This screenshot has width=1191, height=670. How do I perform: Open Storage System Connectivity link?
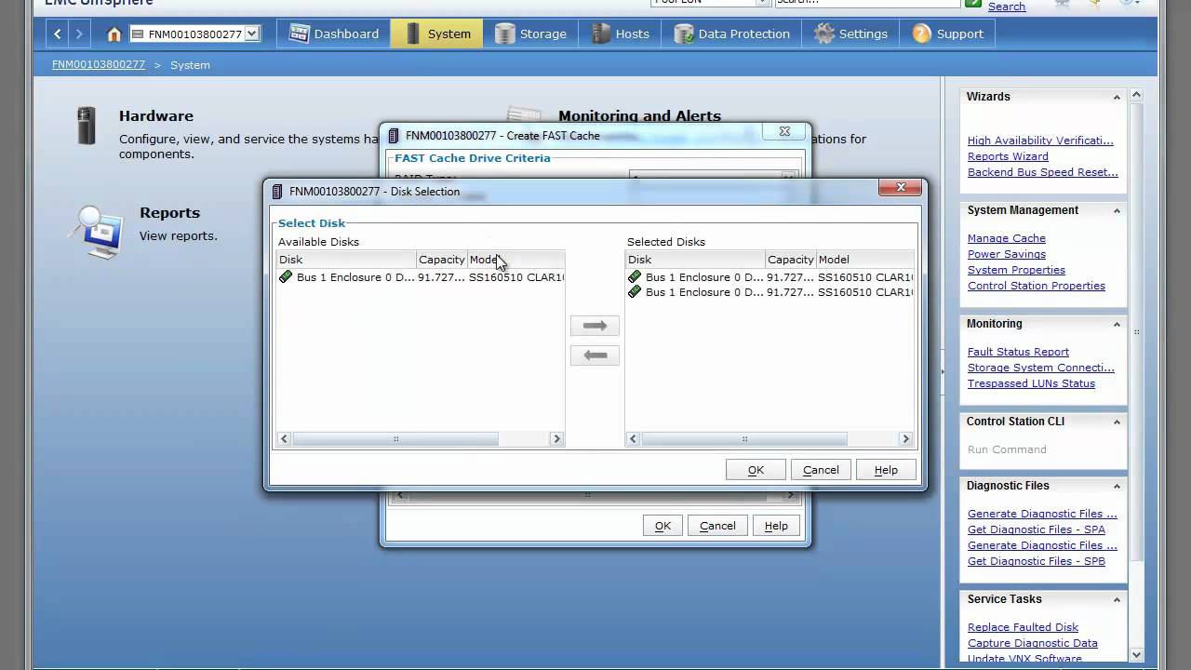pos(1040,368)
